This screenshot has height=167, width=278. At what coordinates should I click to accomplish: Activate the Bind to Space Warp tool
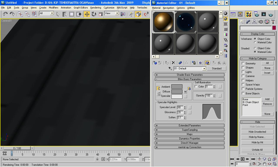pos(34,14)
